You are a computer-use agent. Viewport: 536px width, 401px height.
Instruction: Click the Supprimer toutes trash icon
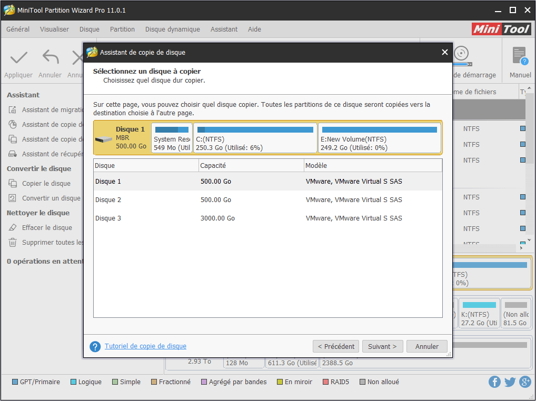point(13,243)
